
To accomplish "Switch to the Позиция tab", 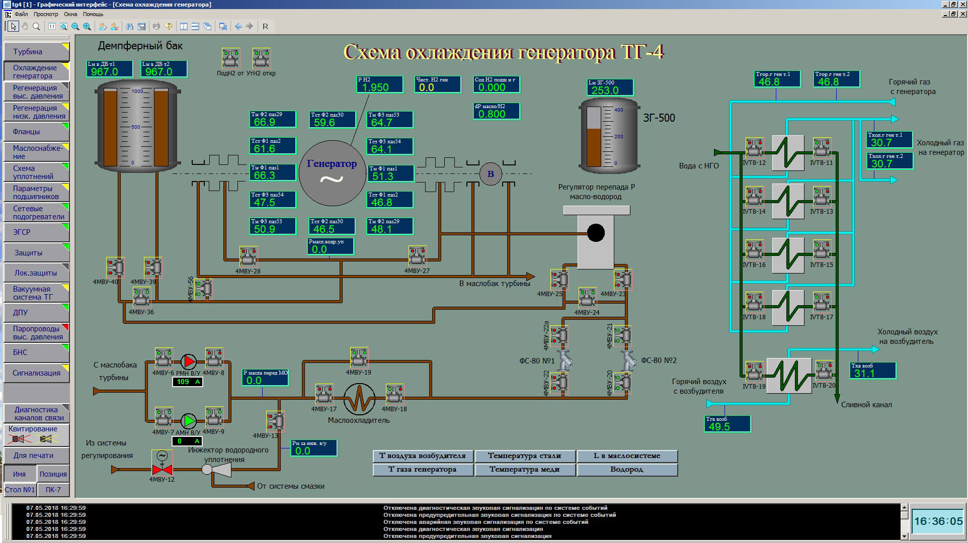I will (53, 474).
